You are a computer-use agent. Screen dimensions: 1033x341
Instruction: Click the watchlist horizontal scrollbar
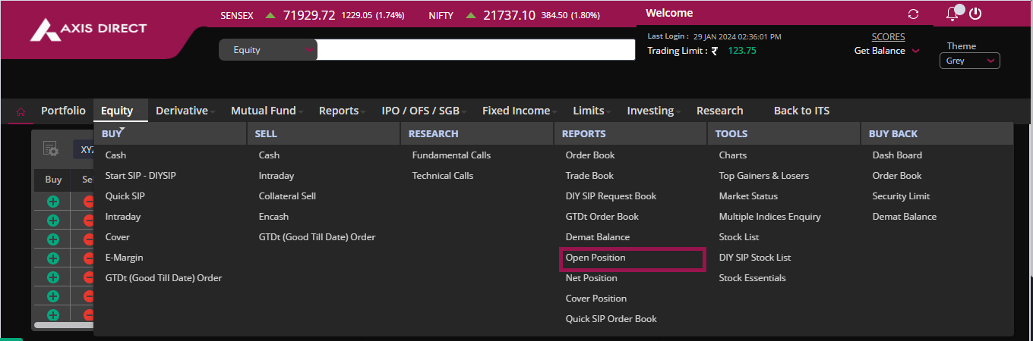[x=64, y=325]
